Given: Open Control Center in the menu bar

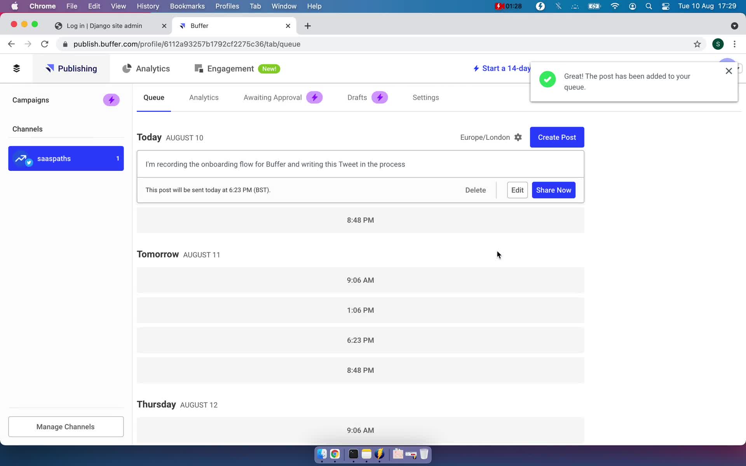Looking at the screenshot, I should [x=665, y=6].
